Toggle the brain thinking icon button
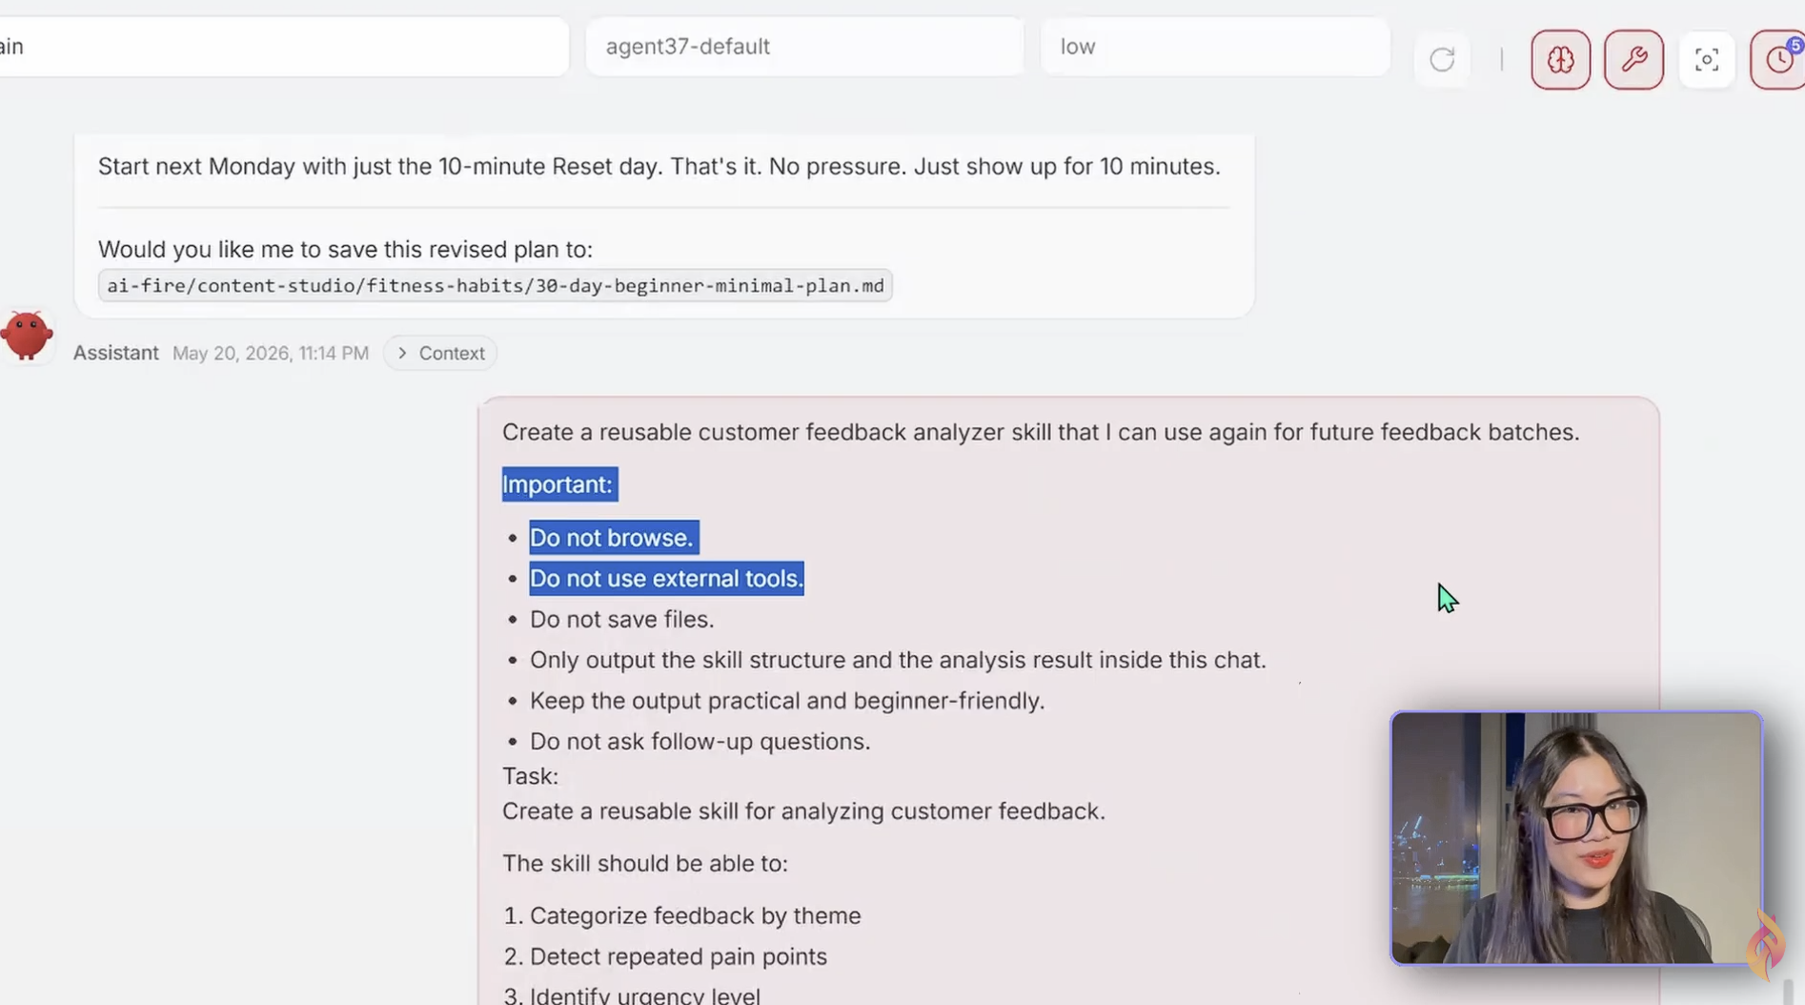 1560,60
